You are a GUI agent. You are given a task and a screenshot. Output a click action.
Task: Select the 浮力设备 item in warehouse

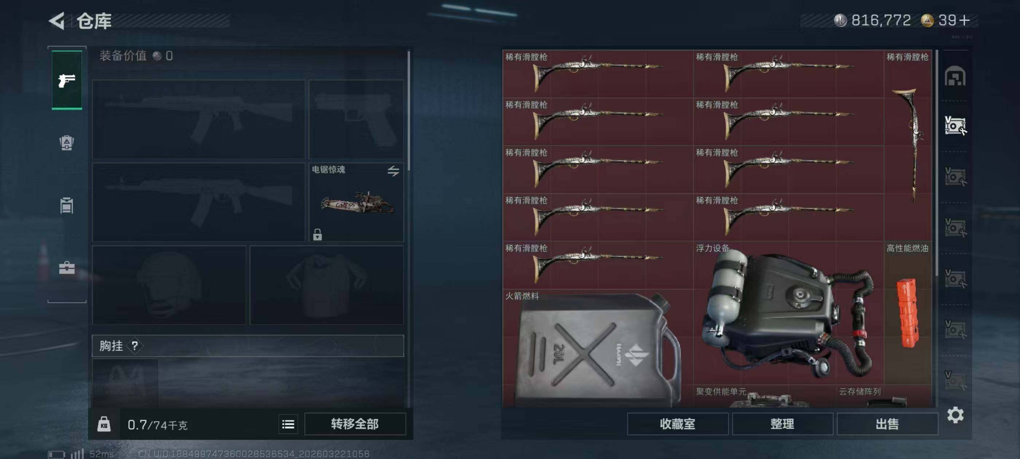788,313
